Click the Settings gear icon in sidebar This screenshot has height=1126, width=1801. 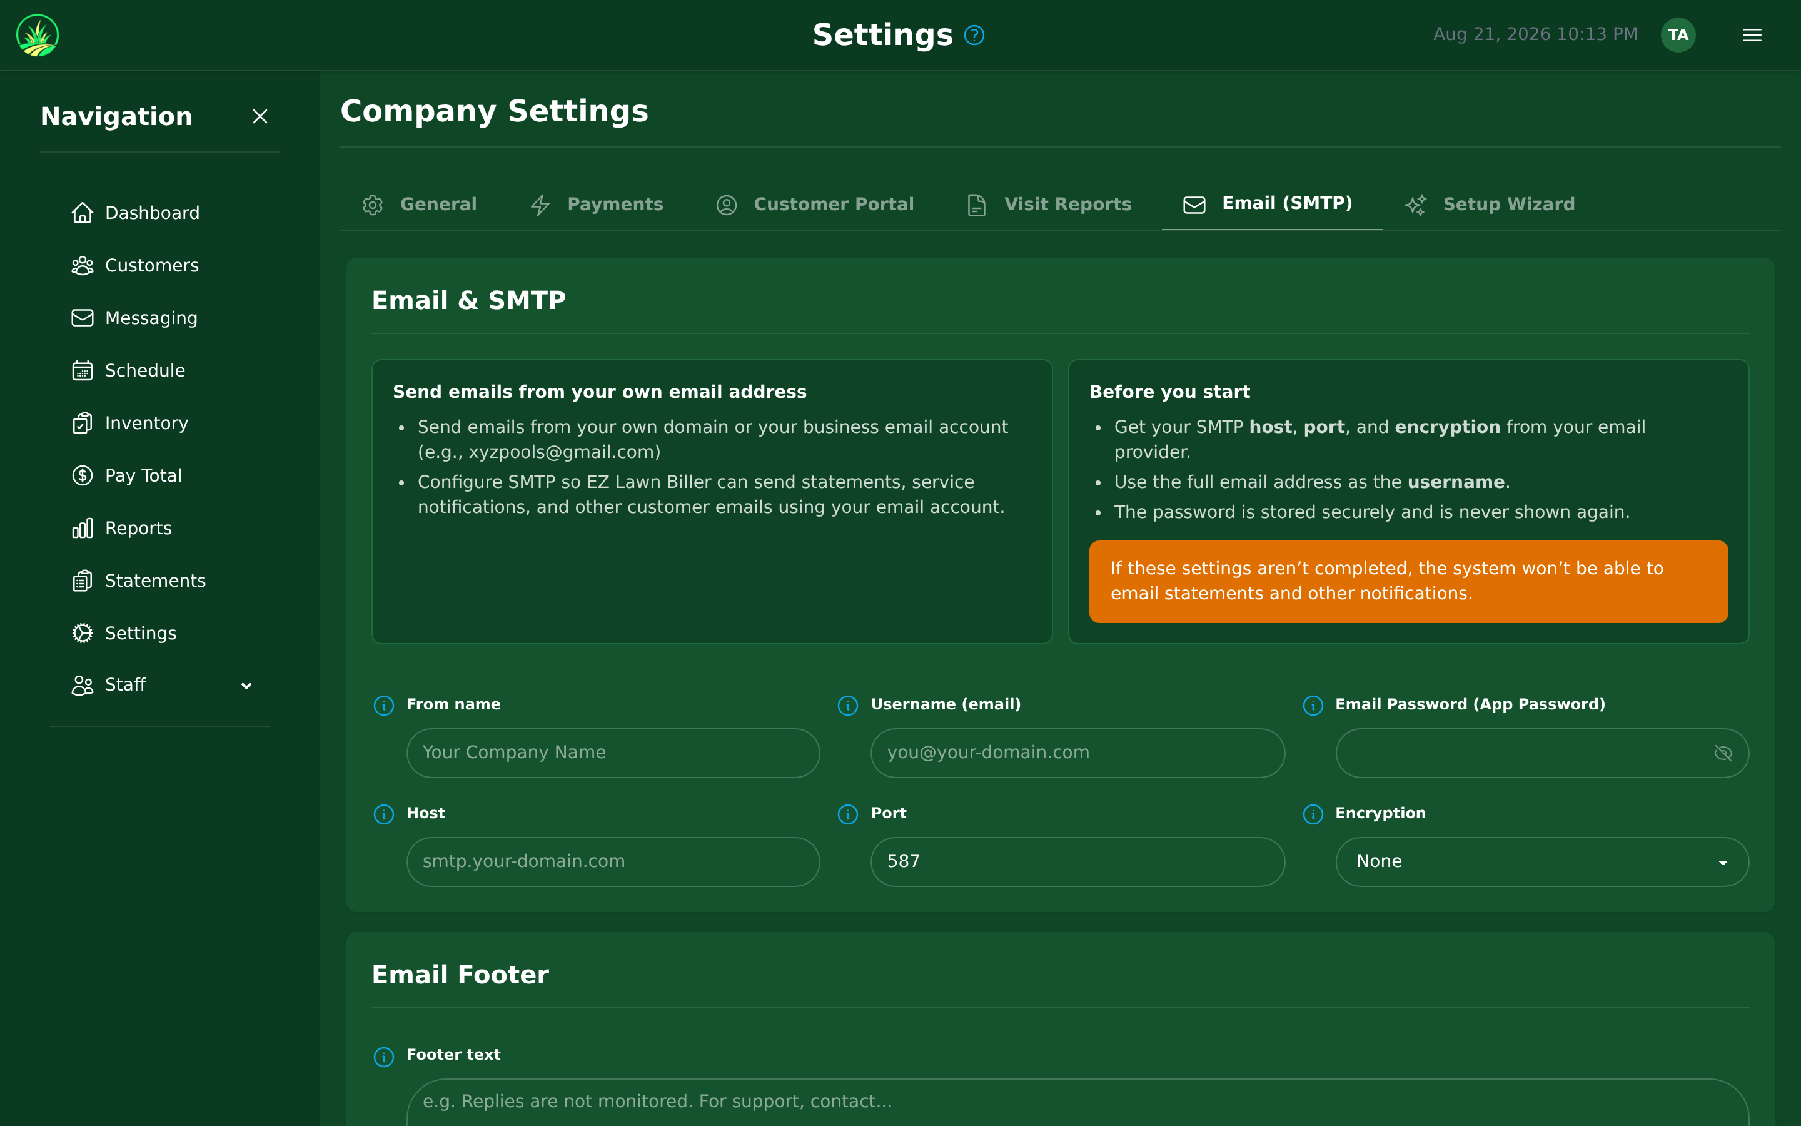83,633
